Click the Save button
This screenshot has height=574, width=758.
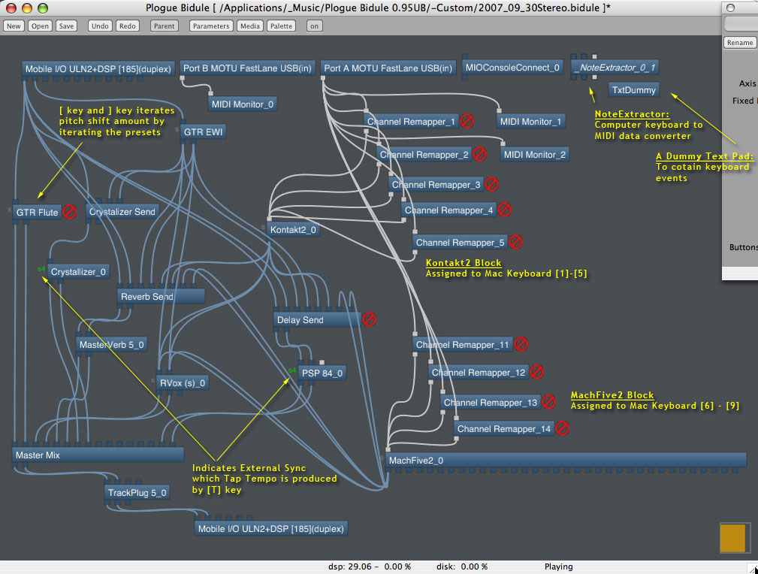point(66,26)
